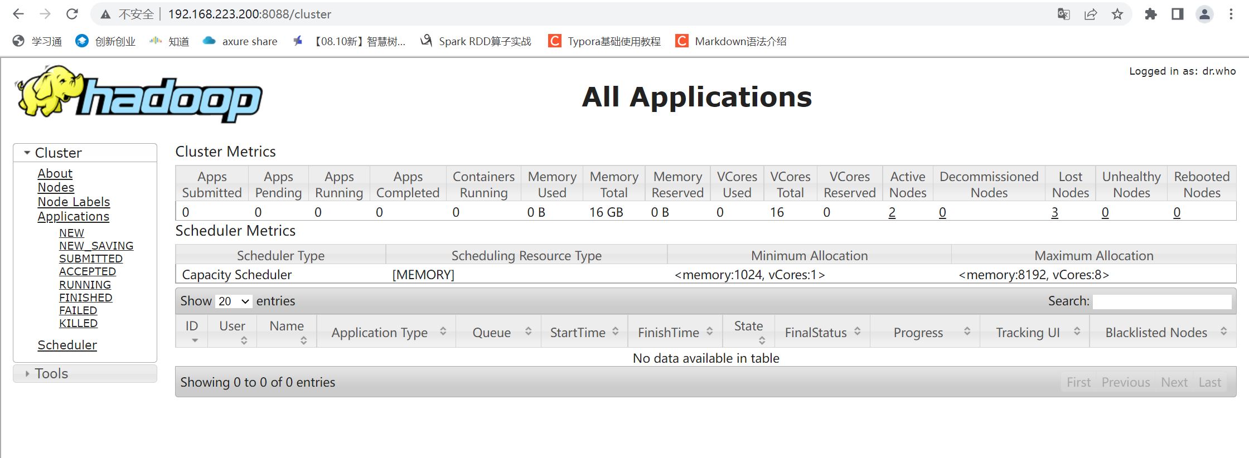Open the Node Labels sidebar link
The width and height of the screenshot is (1249, 458).
tap(74, 202)
